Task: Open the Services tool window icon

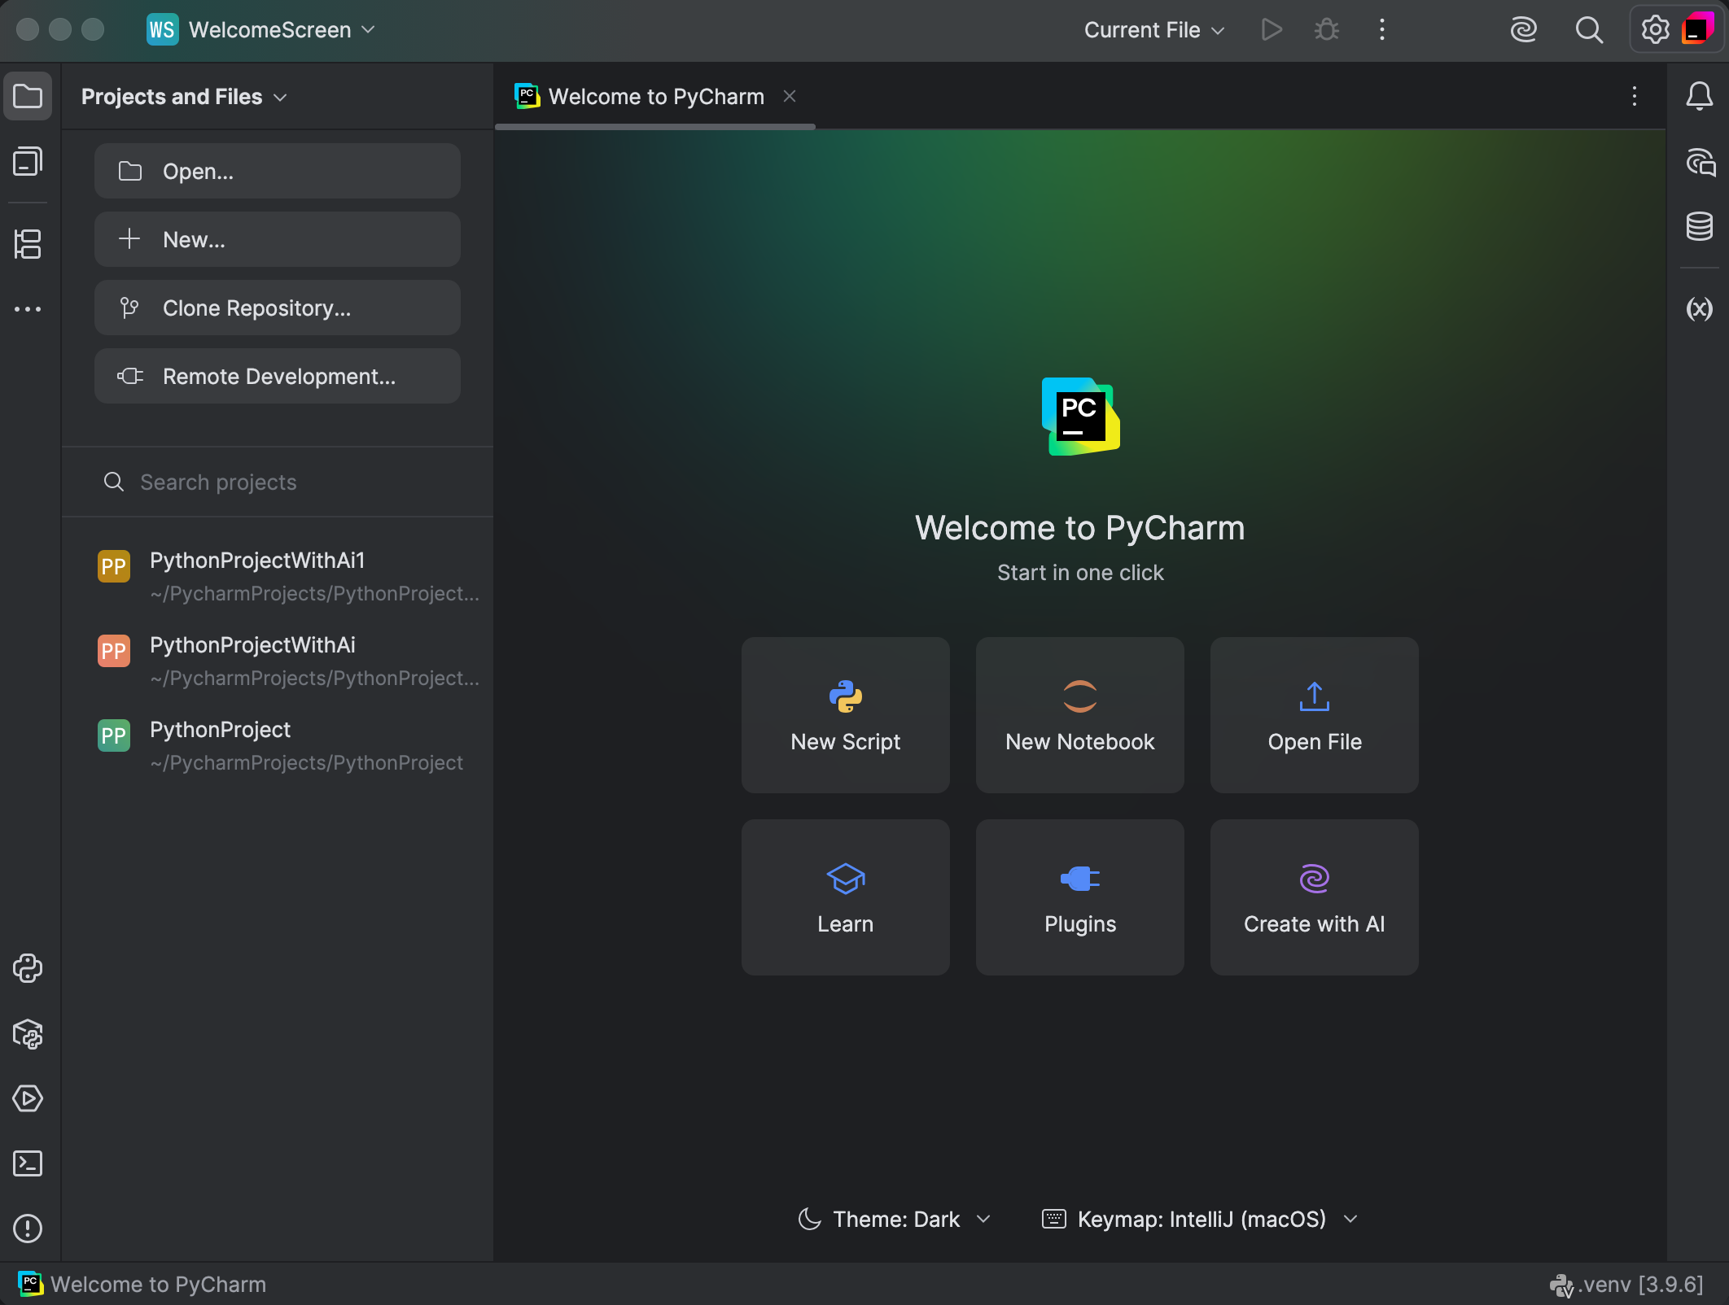Action: [28, 1098]
